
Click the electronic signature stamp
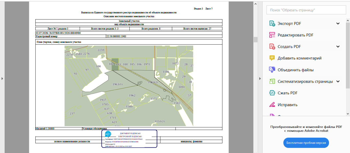[x=129, y=139]
